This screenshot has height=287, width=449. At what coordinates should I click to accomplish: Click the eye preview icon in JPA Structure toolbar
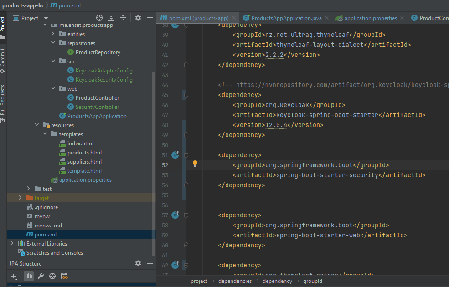pos(64,276)
